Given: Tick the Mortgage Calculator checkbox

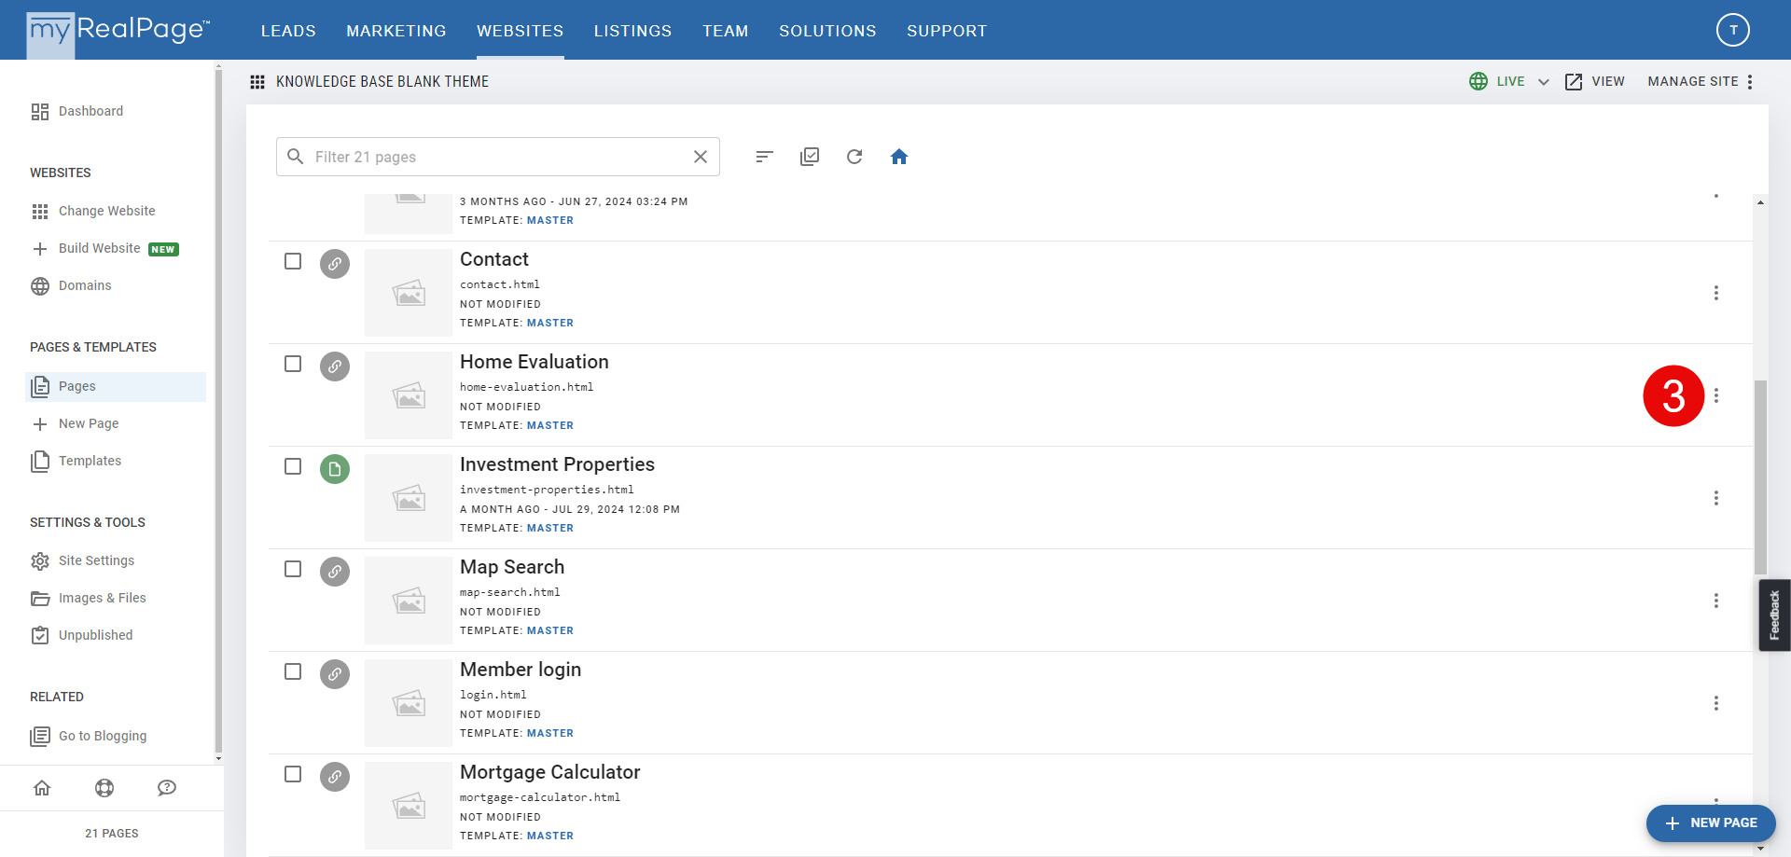Looking at the screenshot, I should 293,774.
